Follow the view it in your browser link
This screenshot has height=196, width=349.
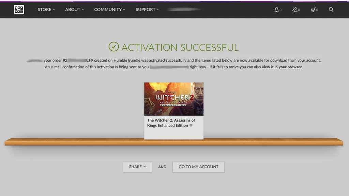pos(282,67)
